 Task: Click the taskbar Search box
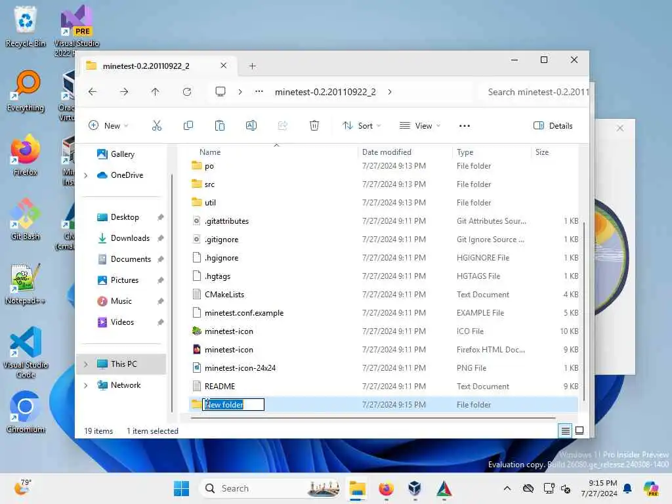[271, 488]
